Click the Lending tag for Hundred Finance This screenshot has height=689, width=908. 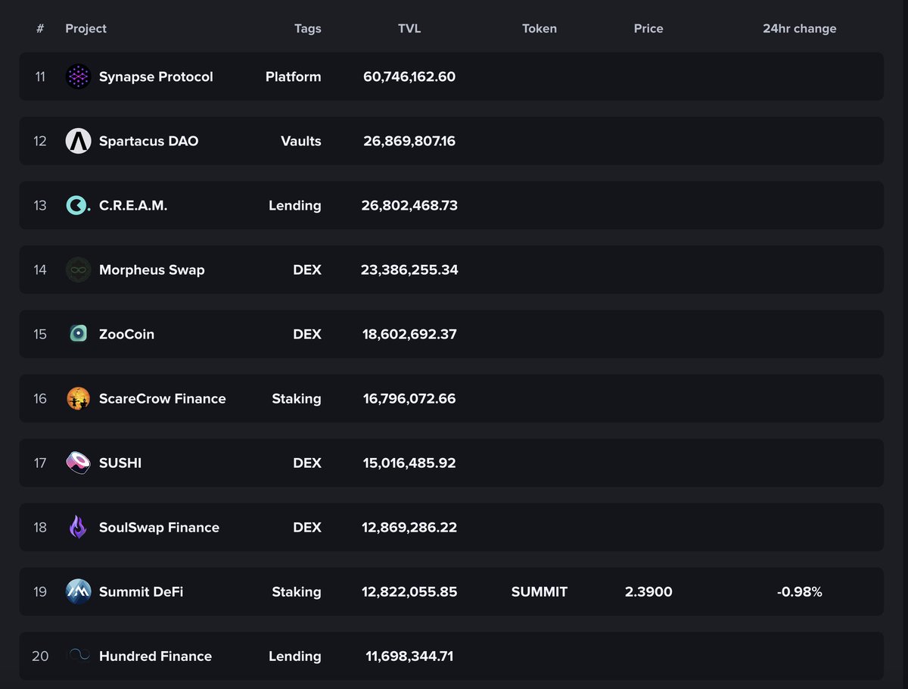[x=295, y=656]
